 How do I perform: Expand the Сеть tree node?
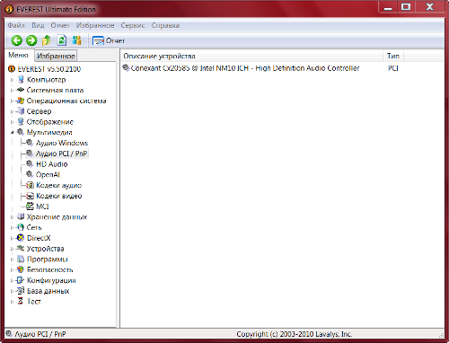point(13,228)
